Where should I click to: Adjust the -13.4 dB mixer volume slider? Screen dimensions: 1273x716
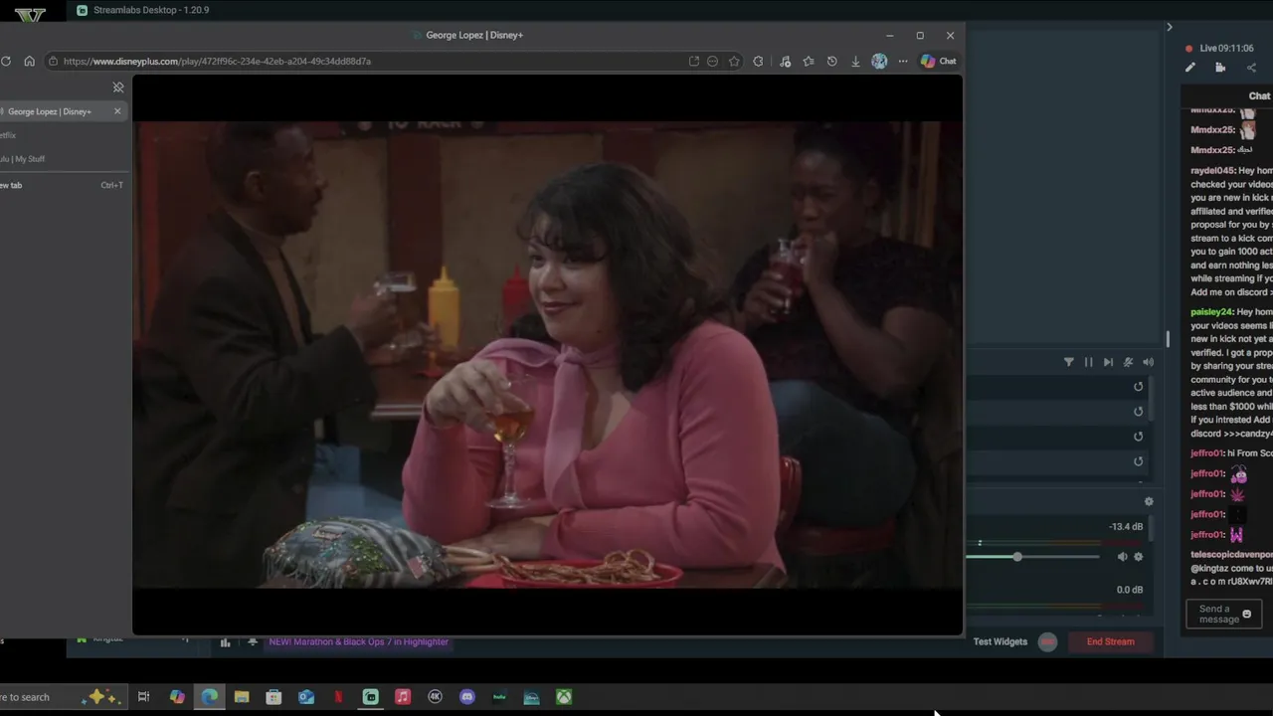[x=1034, y=557]
